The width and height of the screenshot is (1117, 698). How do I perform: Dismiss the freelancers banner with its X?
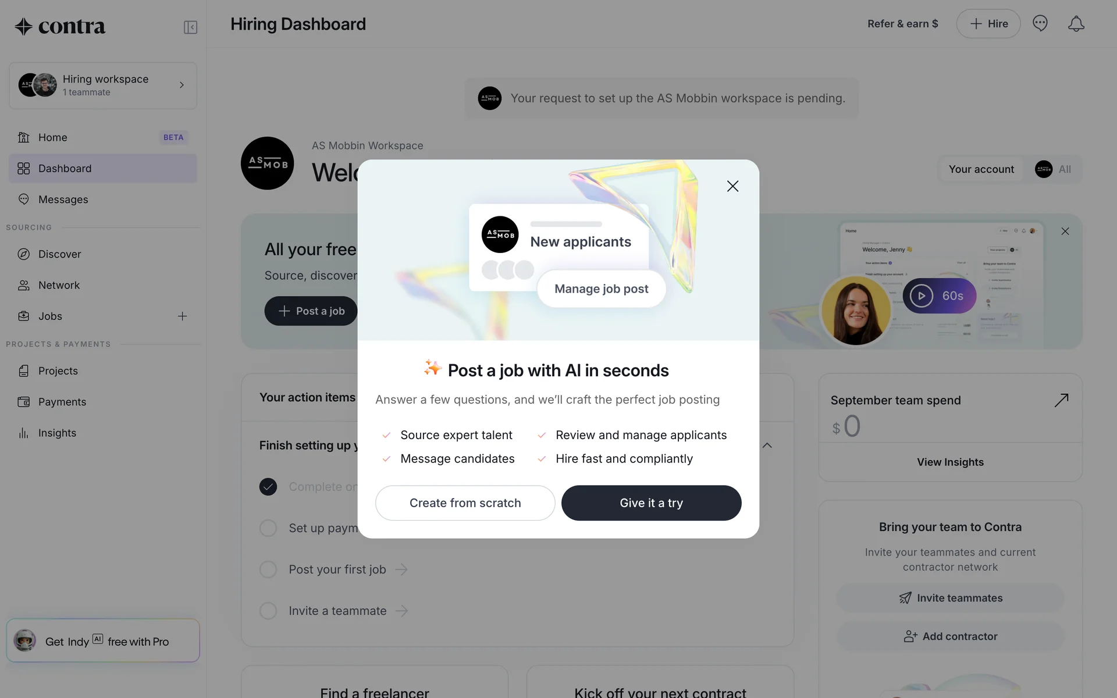1065,232
